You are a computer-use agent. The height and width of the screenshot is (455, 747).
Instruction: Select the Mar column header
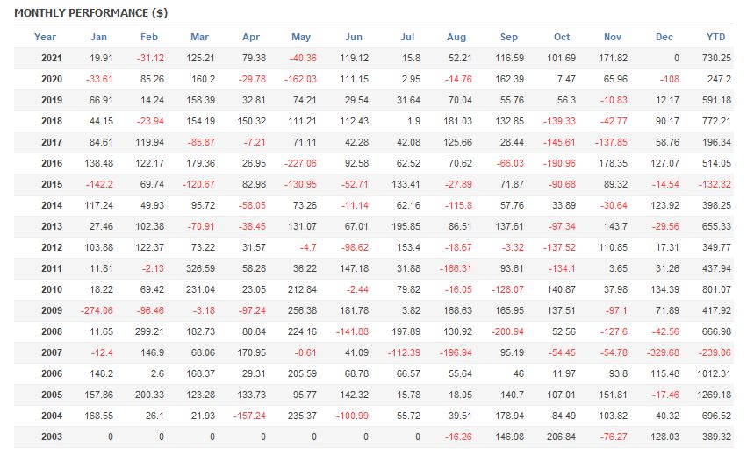(x=199, y=37)
